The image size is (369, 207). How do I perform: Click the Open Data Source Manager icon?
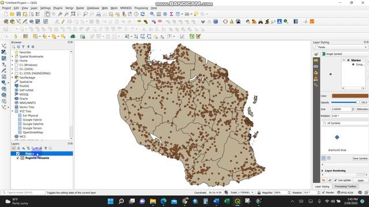tap(6, 22)
